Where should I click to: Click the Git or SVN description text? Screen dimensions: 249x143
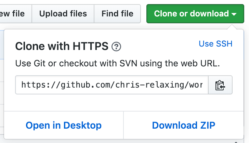click(118, 63)
